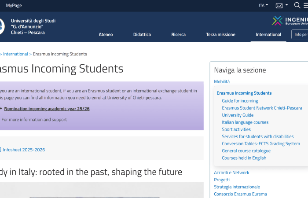Open the hamburger menu icon
Image resolution: width=308 pixels, height=198 pixels.
pos(305,5)
